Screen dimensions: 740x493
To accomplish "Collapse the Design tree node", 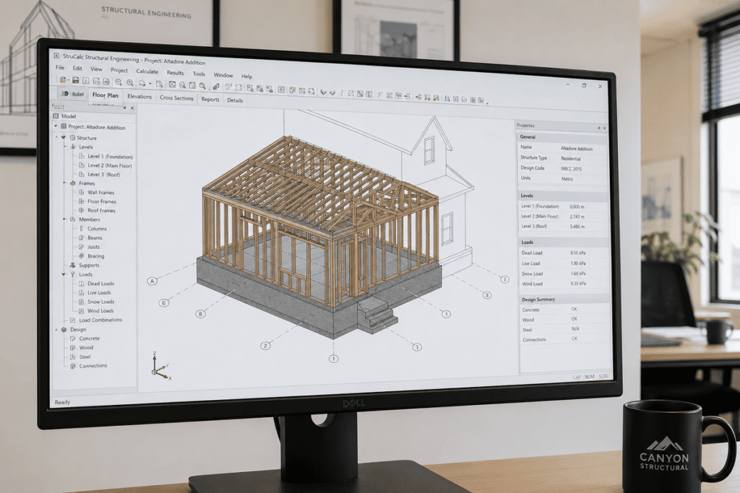I will pos(56,329).
